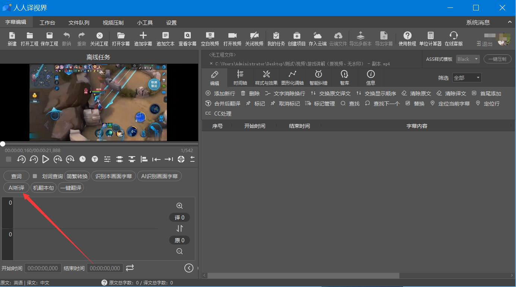Toggle the swap translation/original arrows in waveform

point(180,228)
